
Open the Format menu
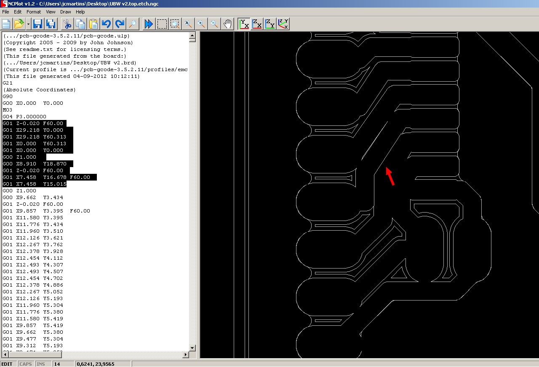(x=34, y=12)
